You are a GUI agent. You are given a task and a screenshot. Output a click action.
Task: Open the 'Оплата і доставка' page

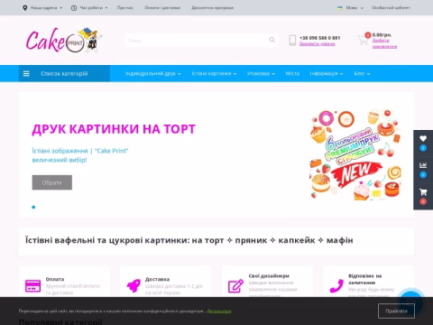tap(162, 8)
